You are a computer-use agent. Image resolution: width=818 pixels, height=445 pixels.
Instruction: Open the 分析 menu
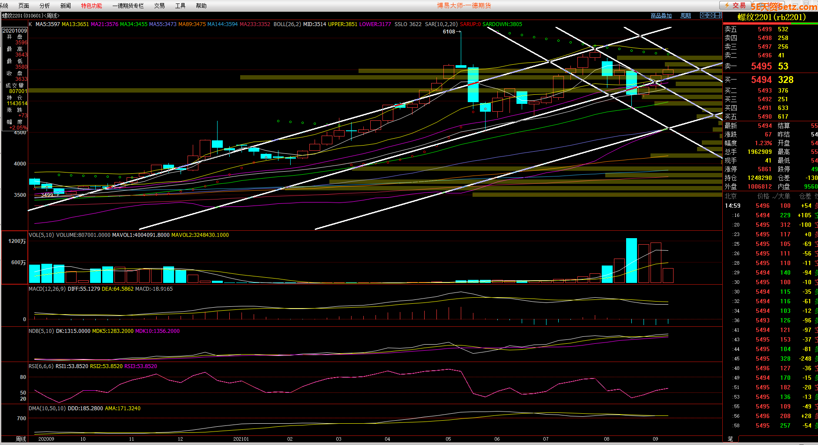click(44, 6)
